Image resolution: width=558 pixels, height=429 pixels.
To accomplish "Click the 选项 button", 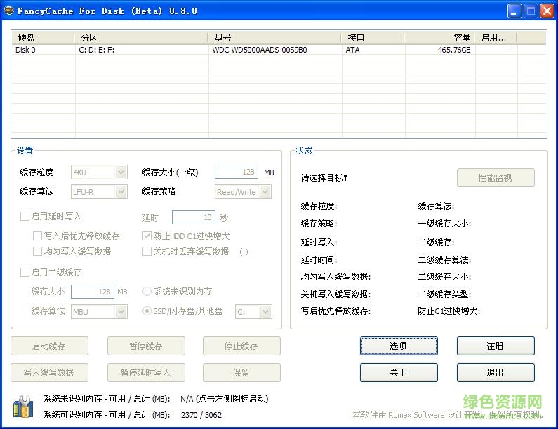I will pos(398,346).
